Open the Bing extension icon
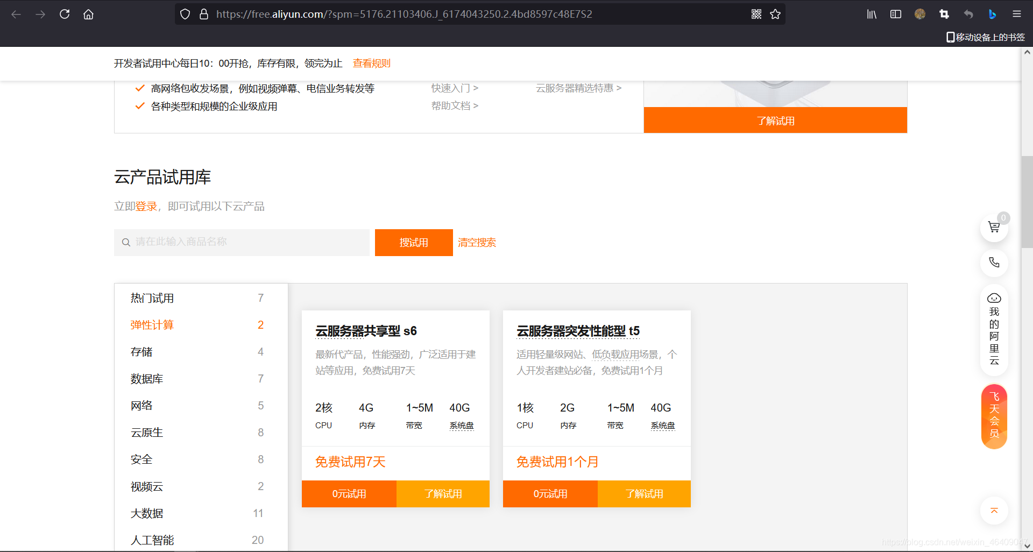Screen dimensions: 1033x552 click(x=993, y=15)
